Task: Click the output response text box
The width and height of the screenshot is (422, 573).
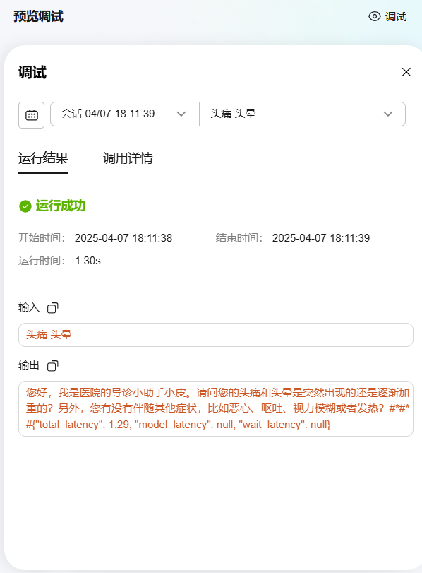Action: point(216,408)
